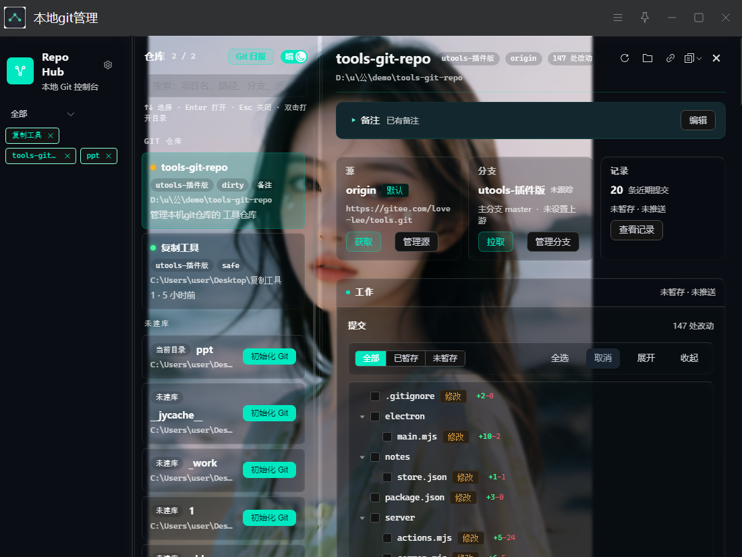Remove the ppt tag chip
Viewport: 742px width, 557px height.
click(109, 156)
